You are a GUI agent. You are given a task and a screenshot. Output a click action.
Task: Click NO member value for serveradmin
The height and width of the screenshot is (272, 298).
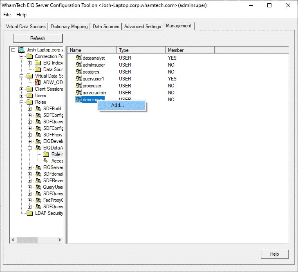coord(171,92)
